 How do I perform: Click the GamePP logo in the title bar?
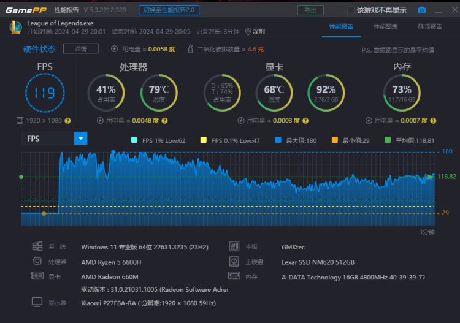click(26, 10)
